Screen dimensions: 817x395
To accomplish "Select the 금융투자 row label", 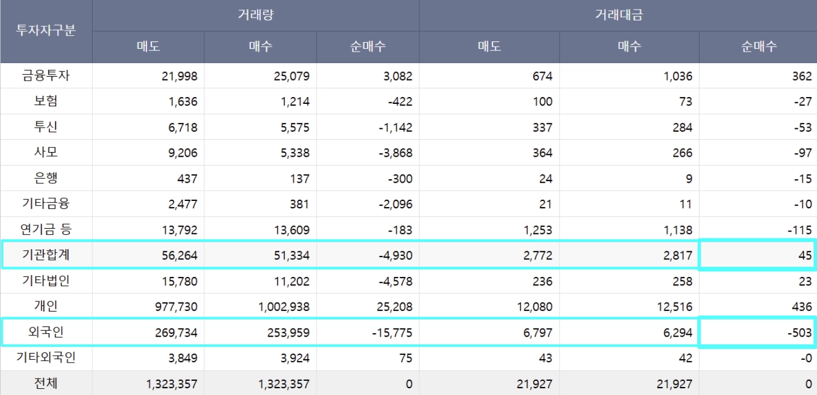I will pyautogui.click(x=45, y=76).
